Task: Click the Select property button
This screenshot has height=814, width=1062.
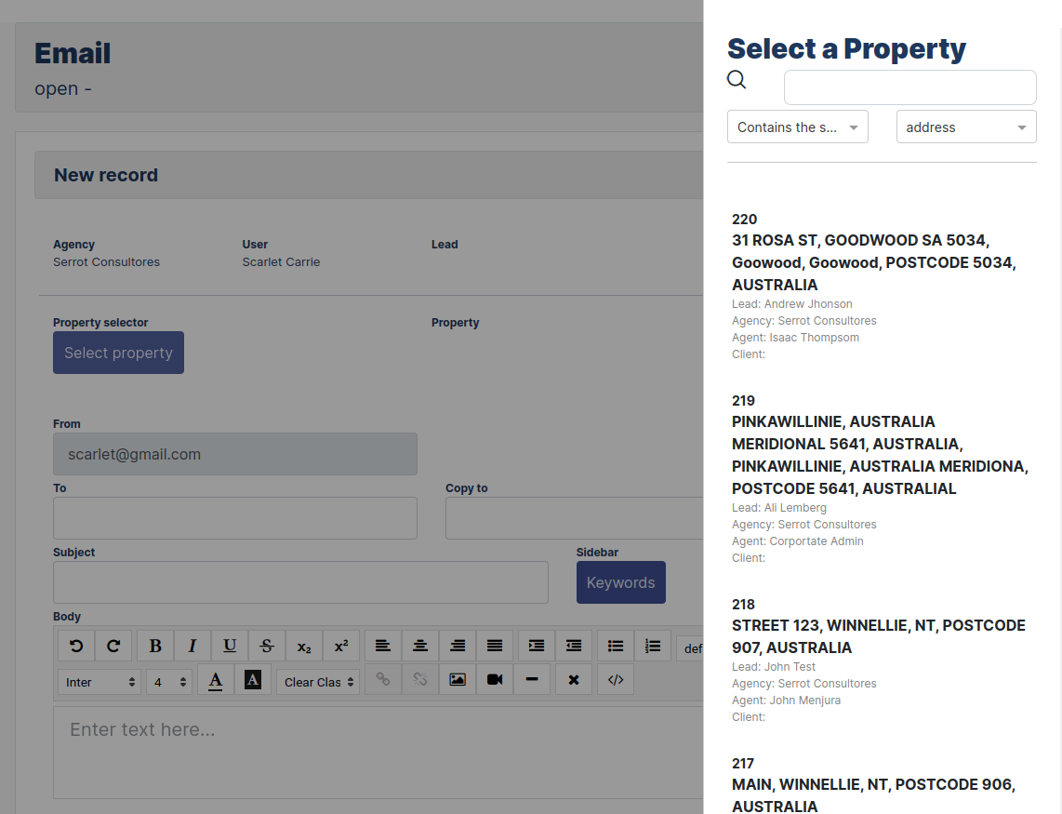Action: (x=118, y=353)
